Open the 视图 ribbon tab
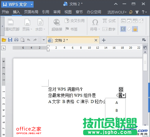Image resolution: width=150 pixels, height=137 pixels. 68,12
